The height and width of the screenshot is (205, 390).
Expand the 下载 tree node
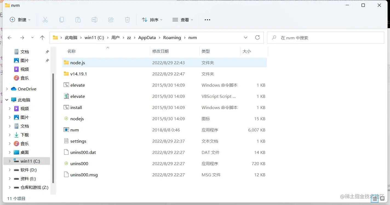[x=10, y=135]
